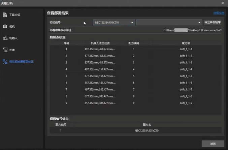
Task: Switch to the 机器人 section
Action: coord(13,38)
